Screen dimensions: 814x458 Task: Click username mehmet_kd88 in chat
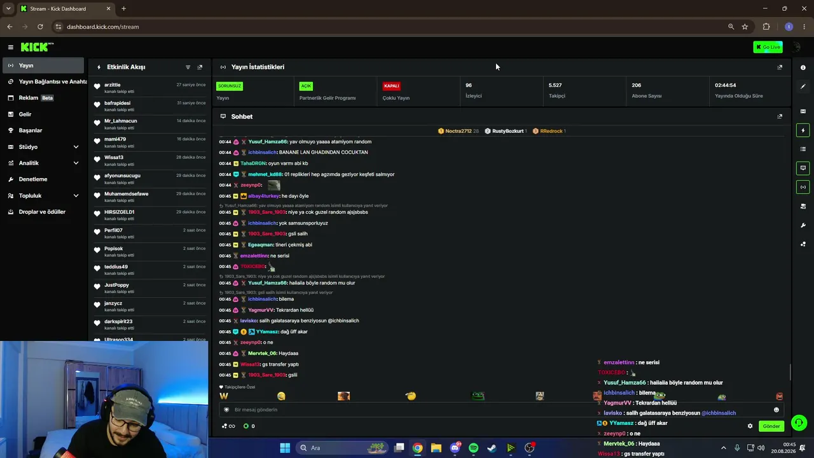(x=266, y=174)
